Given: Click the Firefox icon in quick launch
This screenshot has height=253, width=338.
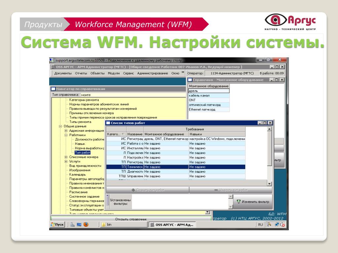Looking at the screenshot, I should (86, 225).
